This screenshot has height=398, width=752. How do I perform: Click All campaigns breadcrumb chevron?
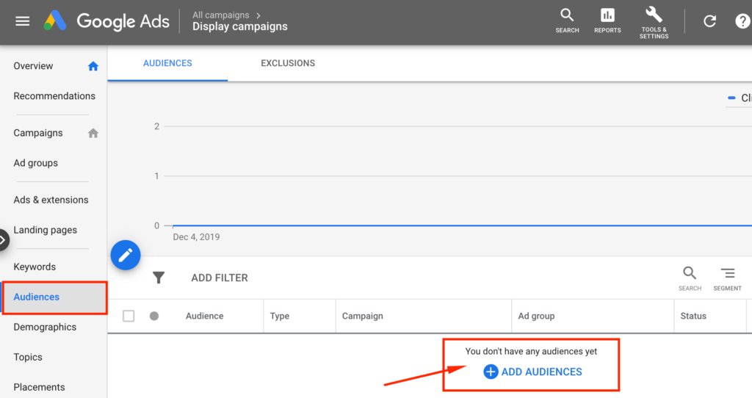pos(258,15)
